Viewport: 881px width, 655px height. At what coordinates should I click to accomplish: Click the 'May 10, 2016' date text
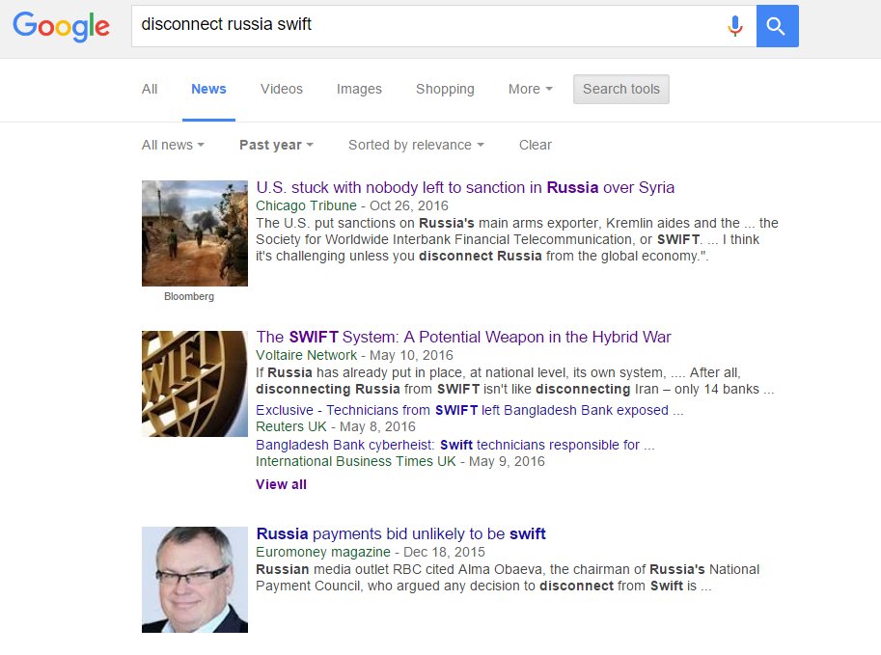tap(411, 355)
